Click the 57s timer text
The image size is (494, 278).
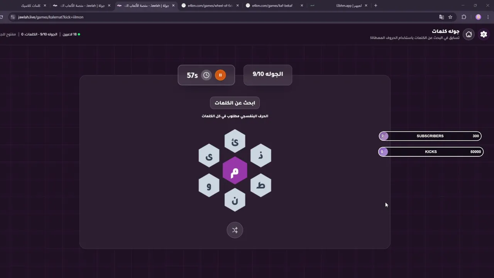click(x=192, y=75)
